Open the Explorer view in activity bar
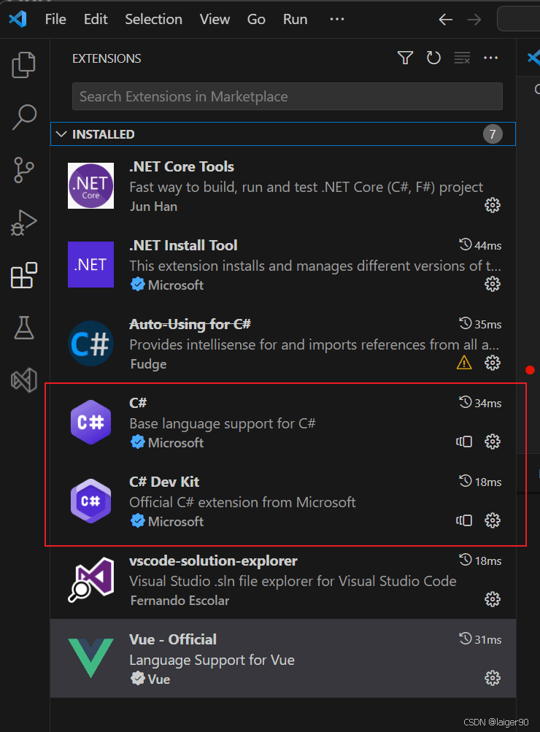The width and height of the screenshot is (540, 732). pos(24,65)
